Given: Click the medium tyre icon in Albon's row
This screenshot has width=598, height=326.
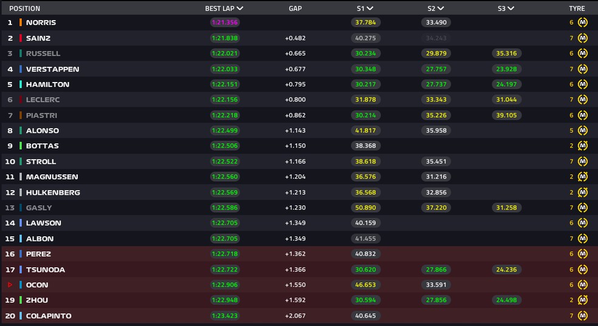Looking at the screenshot, I should 582,239.
